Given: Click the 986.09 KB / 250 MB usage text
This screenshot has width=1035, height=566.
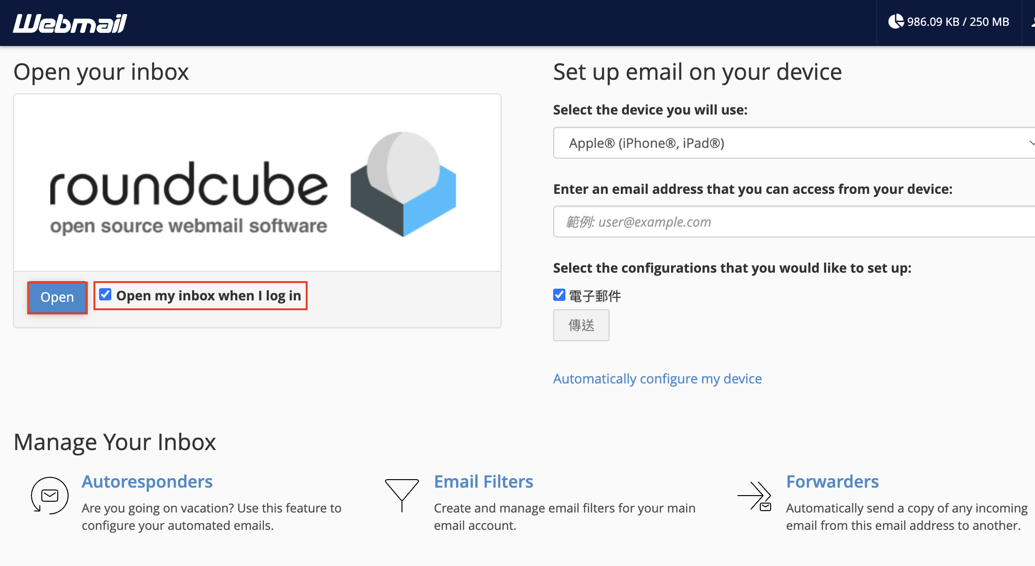Looking at the screenshot, I should click(x=958, y=22).
